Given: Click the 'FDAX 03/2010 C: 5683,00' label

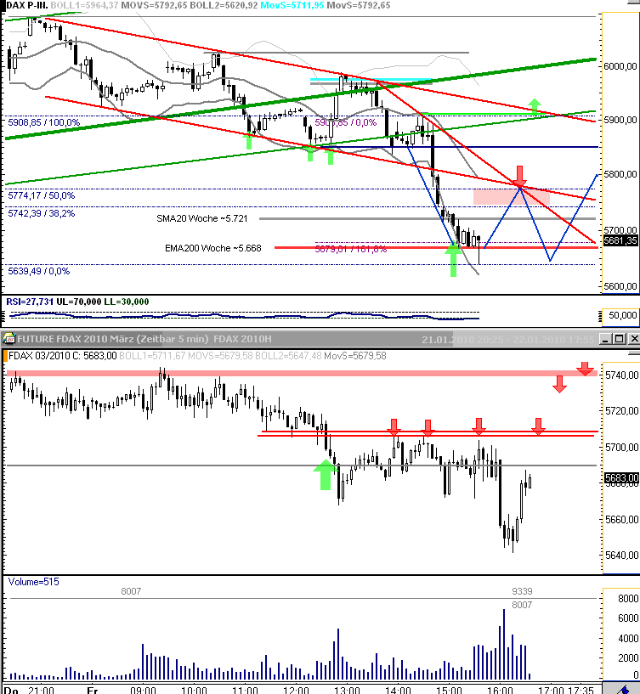Looking at the screenshot, I should (x=62, y=355).
